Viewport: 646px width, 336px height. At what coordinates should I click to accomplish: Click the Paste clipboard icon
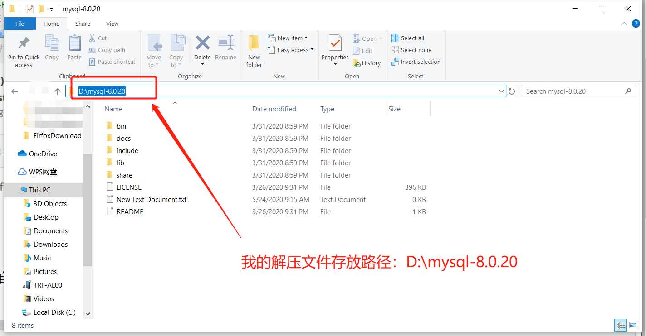pos(74,43)
